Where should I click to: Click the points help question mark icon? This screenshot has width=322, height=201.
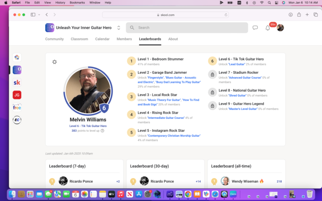point(102,131)
